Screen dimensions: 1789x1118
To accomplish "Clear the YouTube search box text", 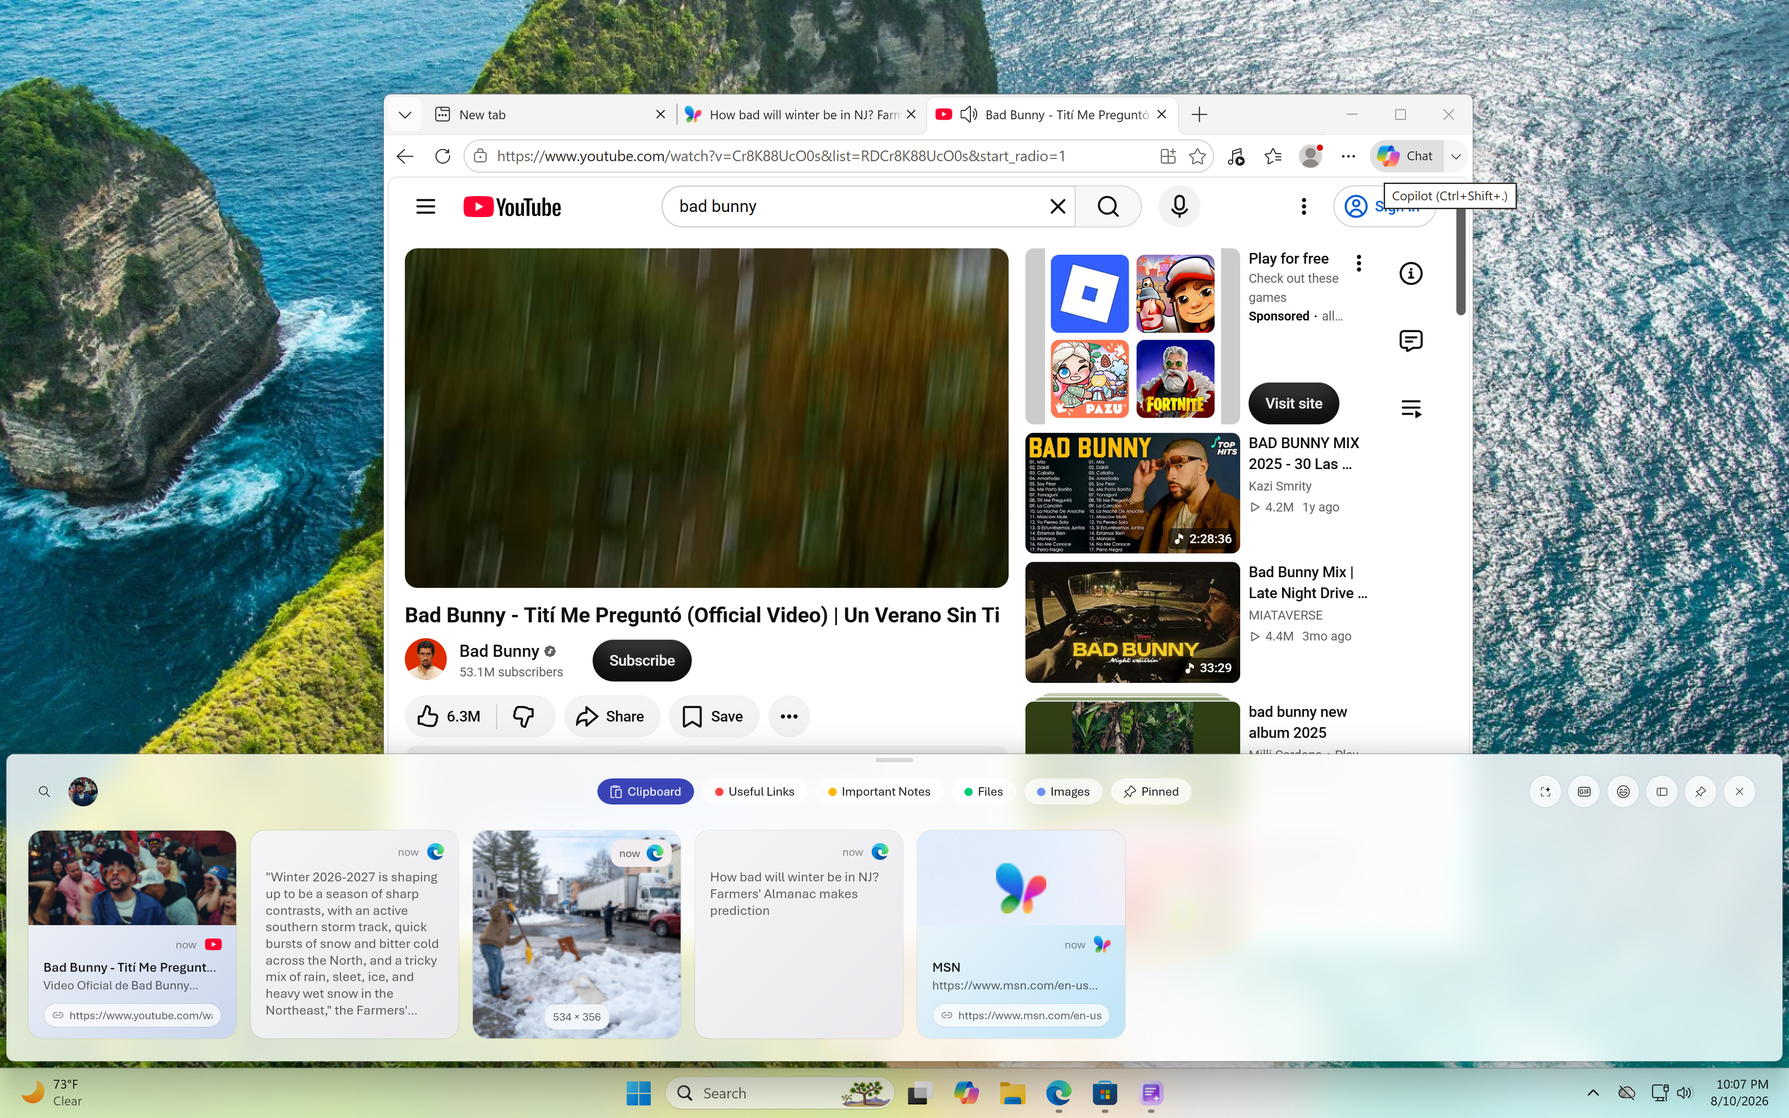I will 1057,206.
